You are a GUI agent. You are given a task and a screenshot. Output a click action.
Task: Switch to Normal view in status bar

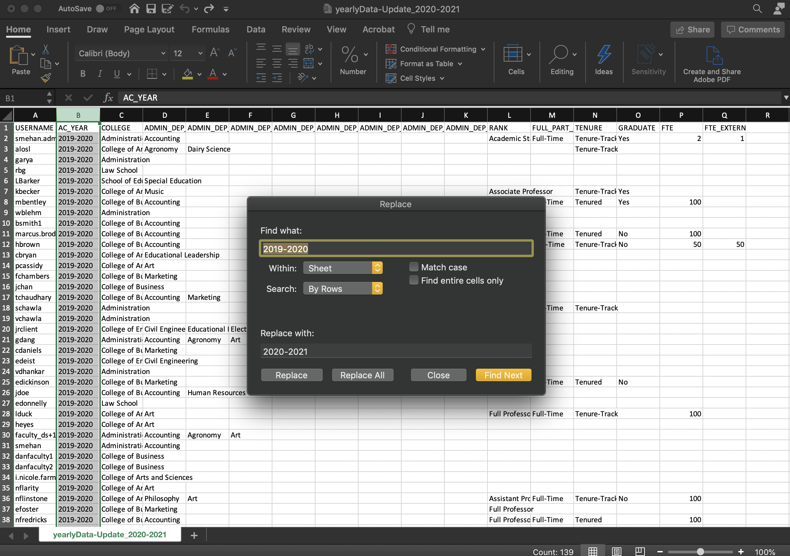592,552
